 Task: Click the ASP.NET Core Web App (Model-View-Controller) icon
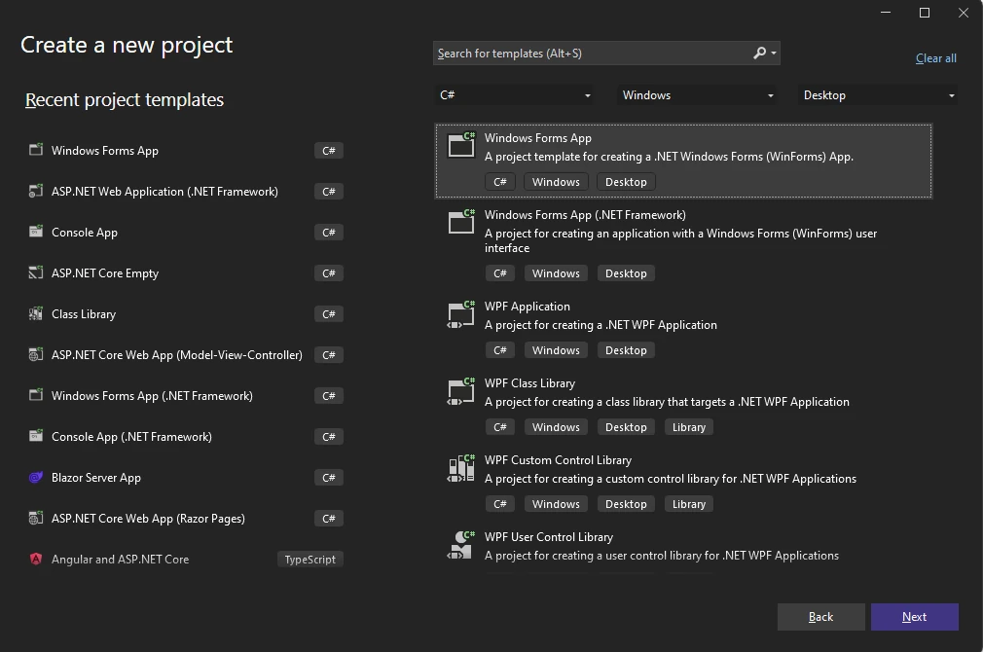point(35,354)
